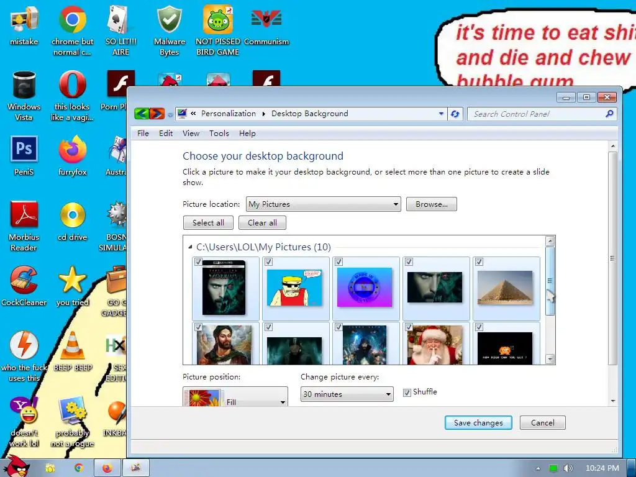
Task: Uncheck the yellow cartoon character picture checkbox
Action: click(x=268, y=262)
